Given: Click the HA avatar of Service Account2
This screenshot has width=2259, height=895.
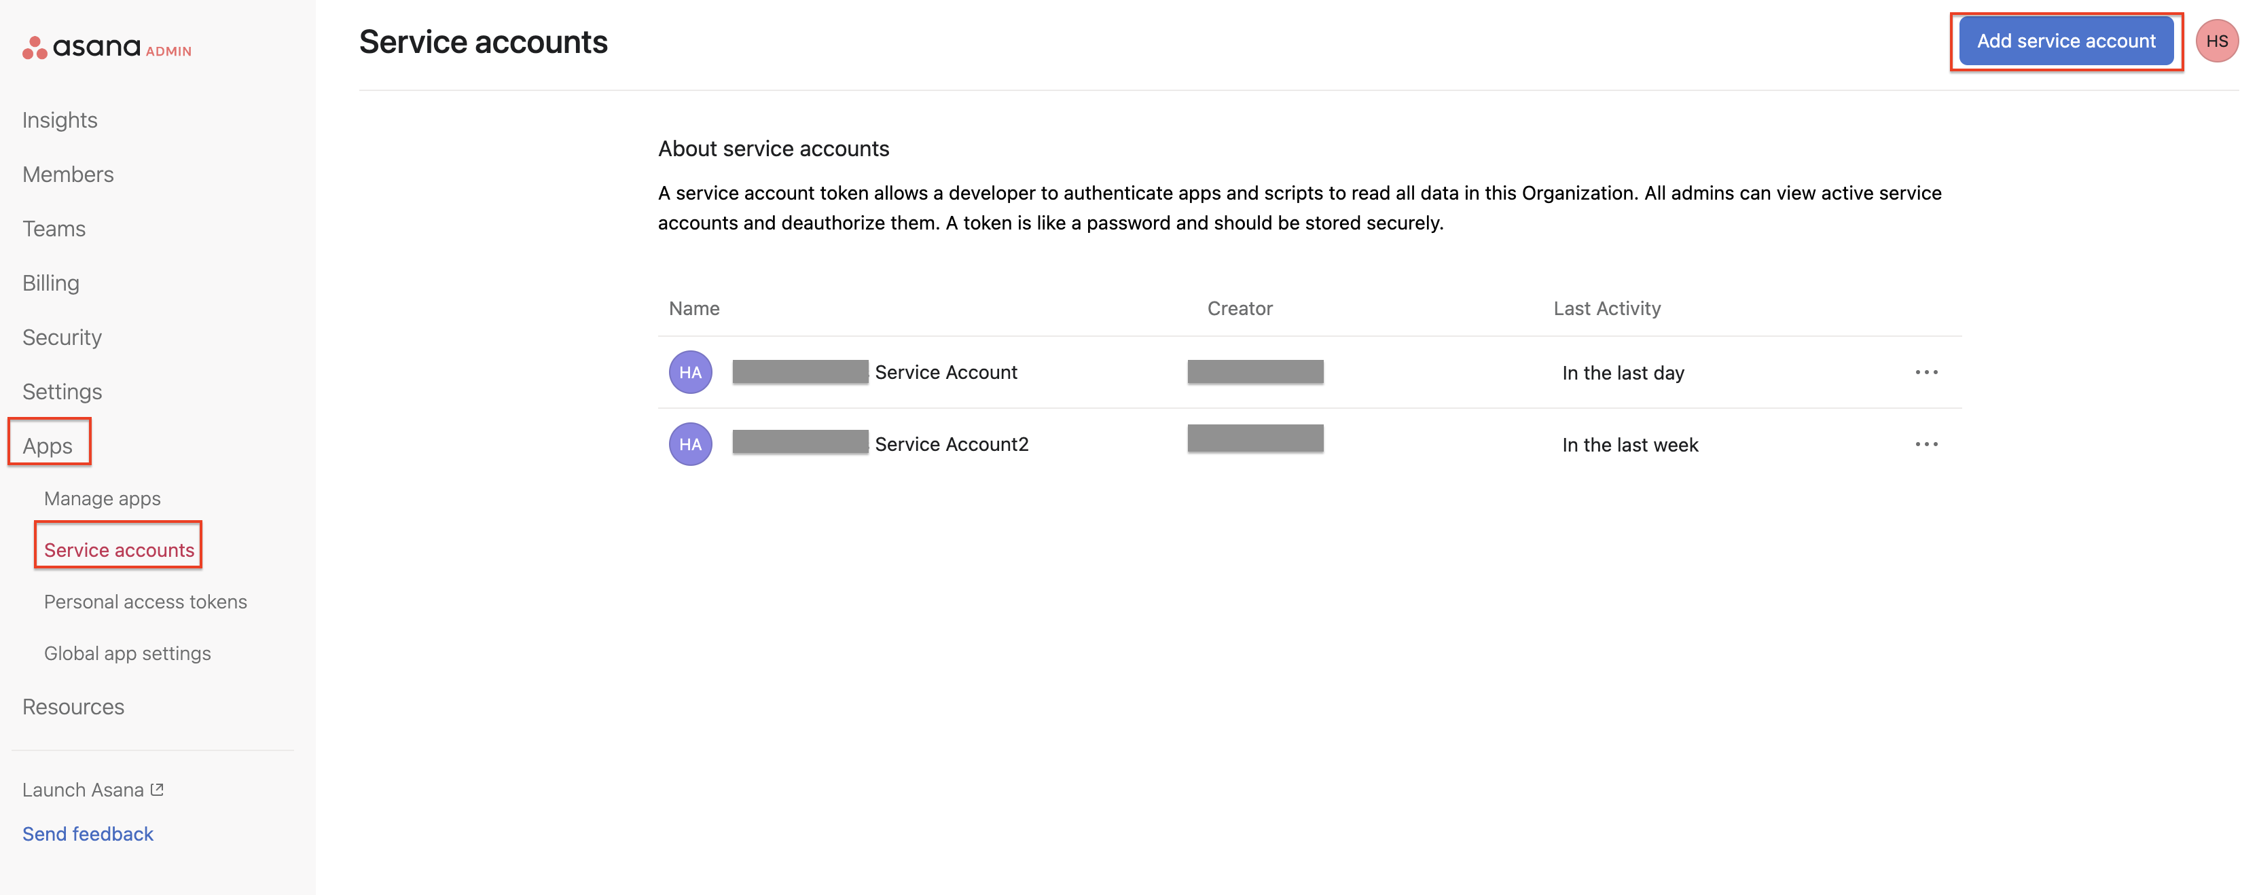Looking at the screenshot, I should (690, 444).
